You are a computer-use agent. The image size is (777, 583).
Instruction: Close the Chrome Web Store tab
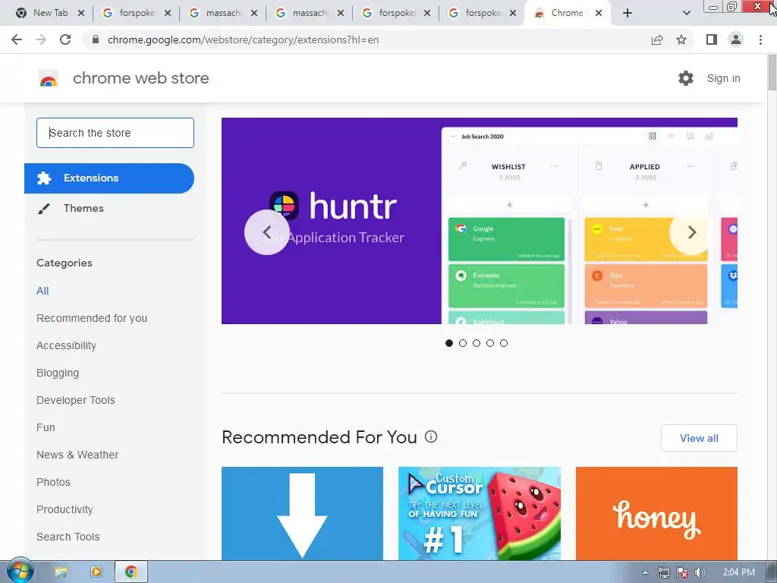(599, 13)
